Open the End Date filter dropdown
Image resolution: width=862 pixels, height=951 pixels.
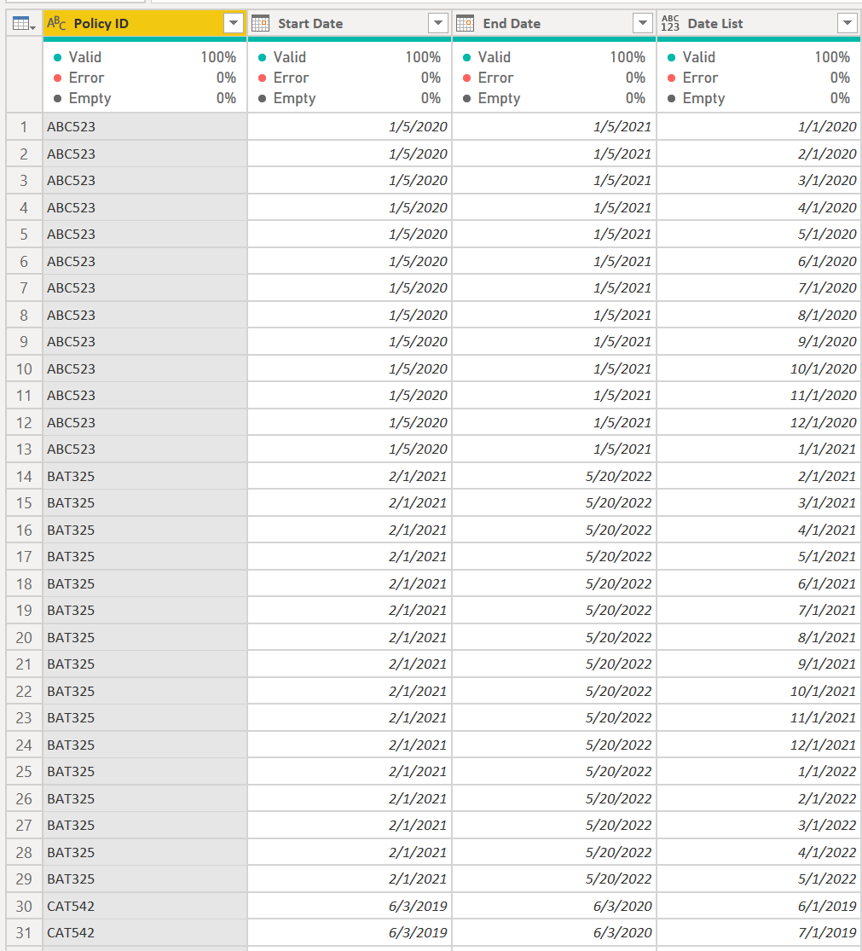pyautogui.click(x=643, y=24)
